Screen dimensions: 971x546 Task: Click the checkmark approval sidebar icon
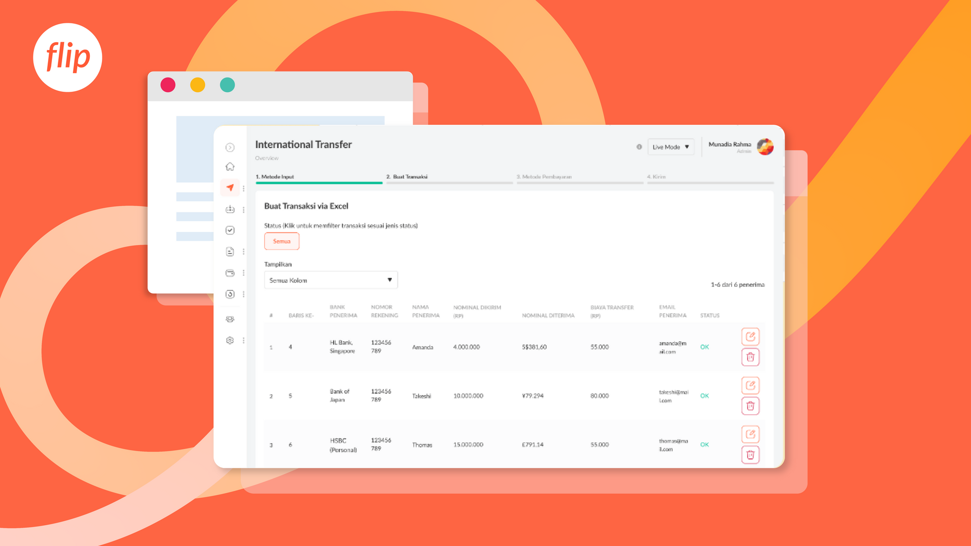coord(230,231)
